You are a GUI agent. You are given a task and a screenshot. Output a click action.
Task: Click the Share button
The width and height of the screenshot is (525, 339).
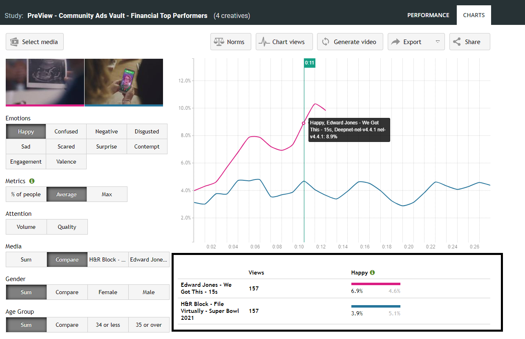470,42
